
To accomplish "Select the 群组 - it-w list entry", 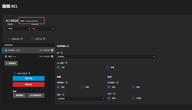I will (x=29, y=57).
